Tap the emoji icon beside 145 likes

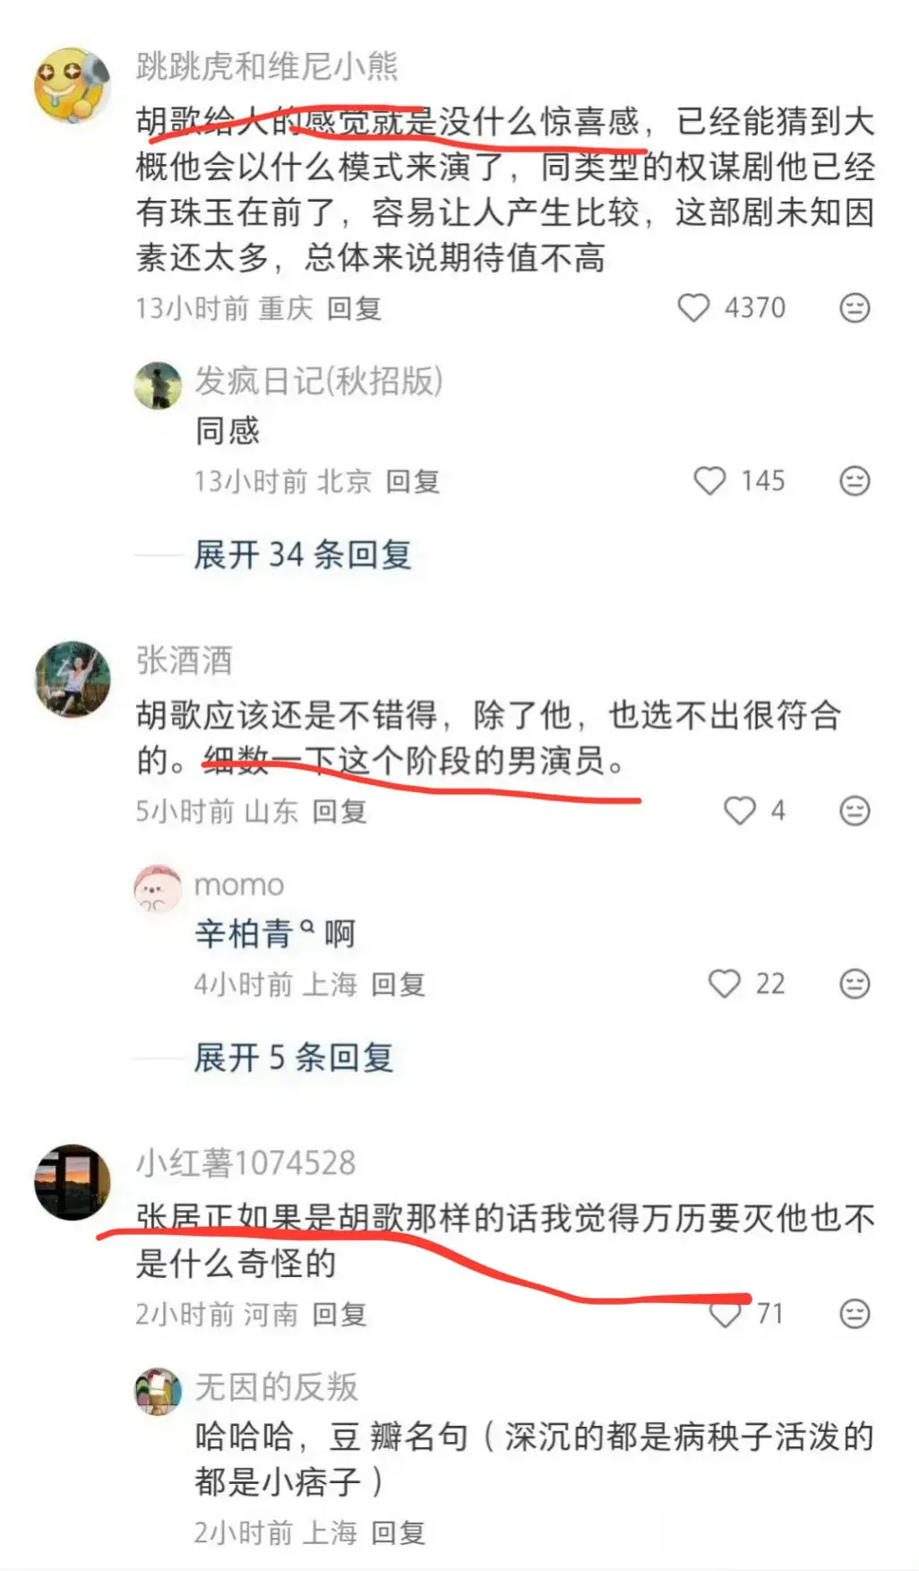(855, 481)
